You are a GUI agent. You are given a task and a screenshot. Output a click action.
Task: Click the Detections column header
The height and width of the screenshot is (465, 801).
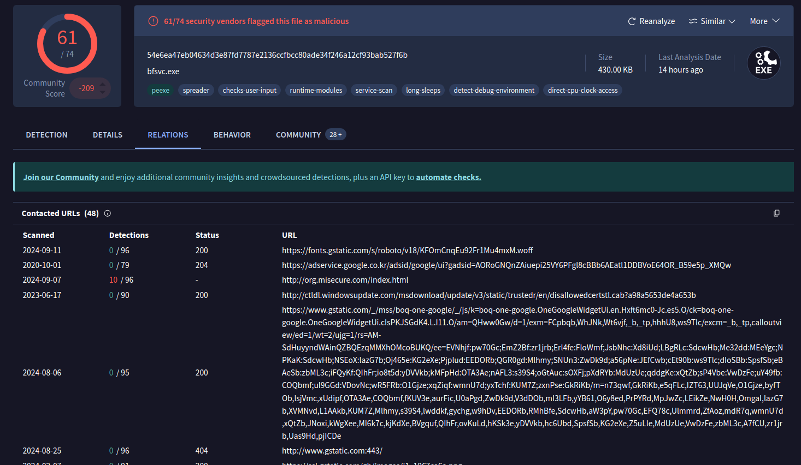pos(129,235)
